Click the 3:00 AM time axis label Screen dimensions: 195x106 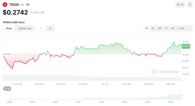click(126, 84)
